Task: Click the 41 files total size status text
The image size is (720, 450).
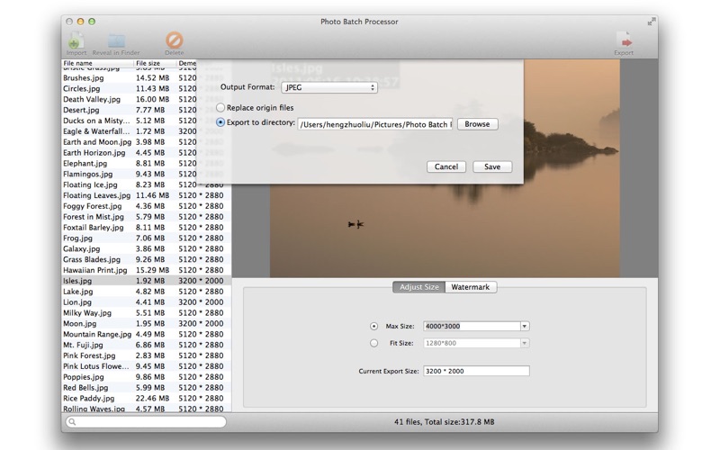Action: [444, 421]
